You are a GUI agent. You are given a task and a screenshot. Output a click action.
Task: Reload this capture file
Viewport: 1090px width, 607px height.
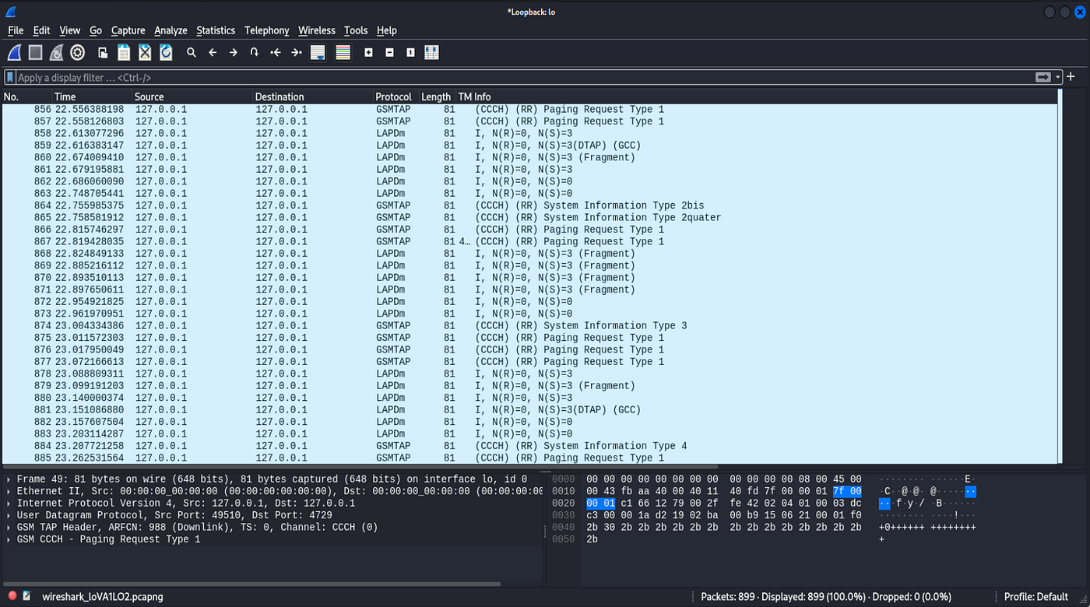pyautogui.click(x=166, y=52)
